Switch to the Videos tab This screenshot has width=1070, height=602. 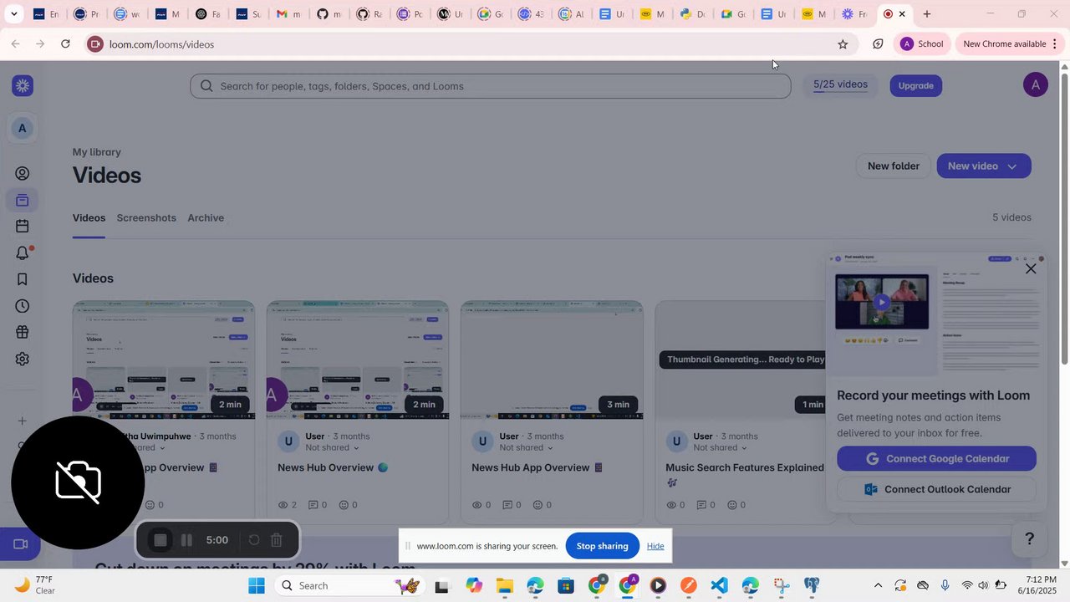pos(89,218)
